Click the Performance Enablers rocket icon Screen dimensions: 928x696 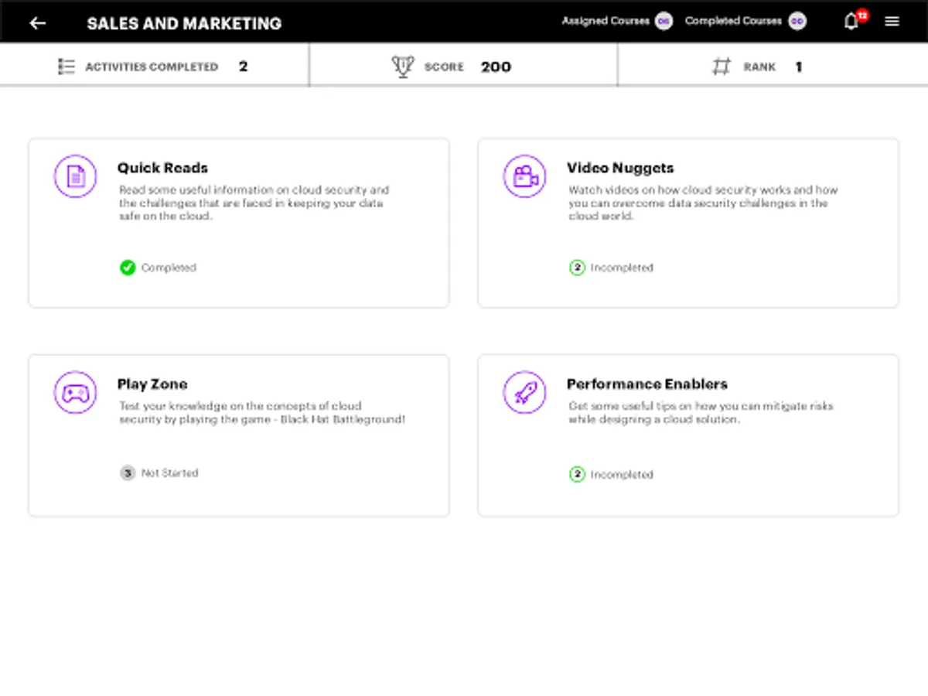524,393
